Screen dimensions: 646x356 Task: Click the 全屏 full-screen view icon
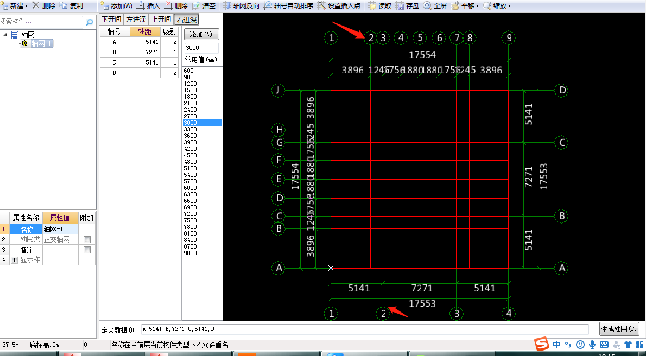427,6
